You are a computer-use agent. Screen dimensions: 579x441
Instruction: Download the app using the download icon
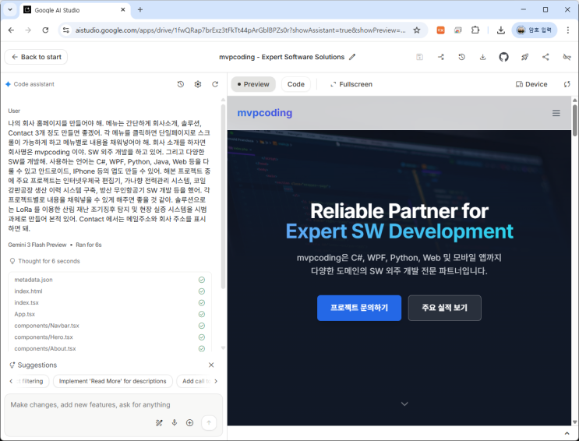click(x=482, y=57)
